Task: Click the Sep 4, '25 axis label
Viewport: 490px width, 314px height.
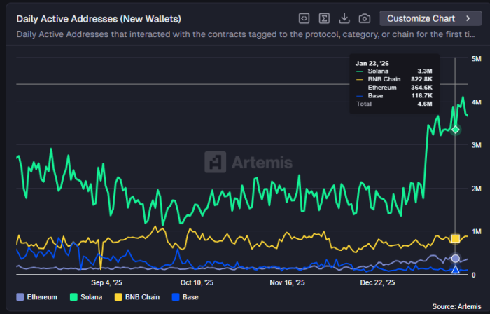Action: coord(107,282)
